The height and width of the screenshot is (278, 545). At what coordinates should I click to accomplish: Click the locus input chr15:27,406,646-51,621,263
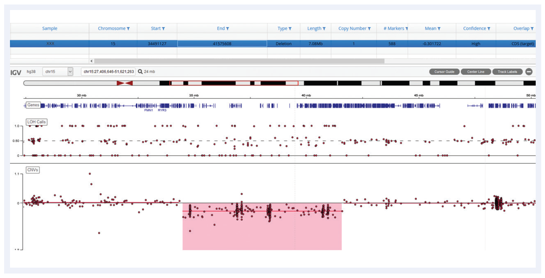coord(108,72)
